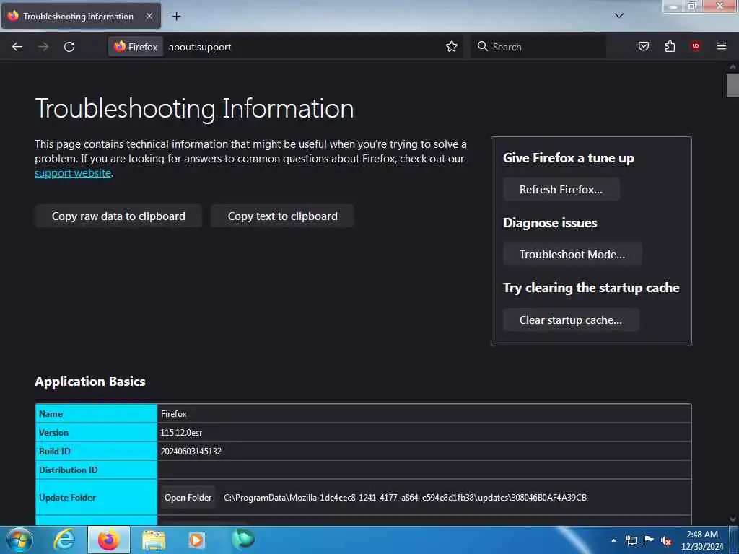Close the Troubleshooting Information tab
The height and width of the screenshot is (554, 739).
click(149, 16)
